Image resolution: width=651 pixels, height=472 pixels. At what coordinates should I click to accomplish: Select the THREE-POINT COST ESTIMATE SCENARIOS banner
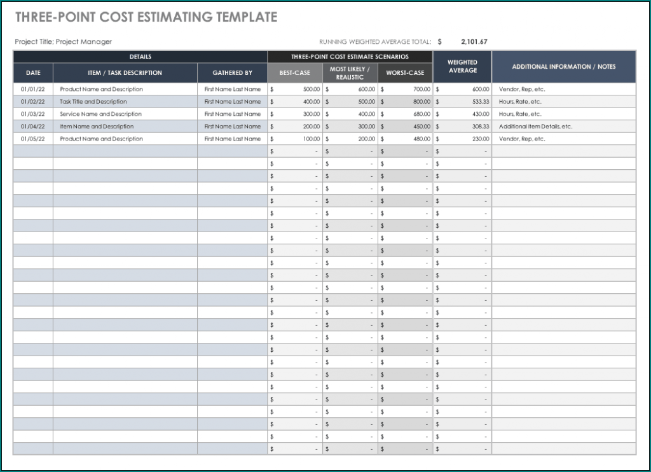coord(351,57)
